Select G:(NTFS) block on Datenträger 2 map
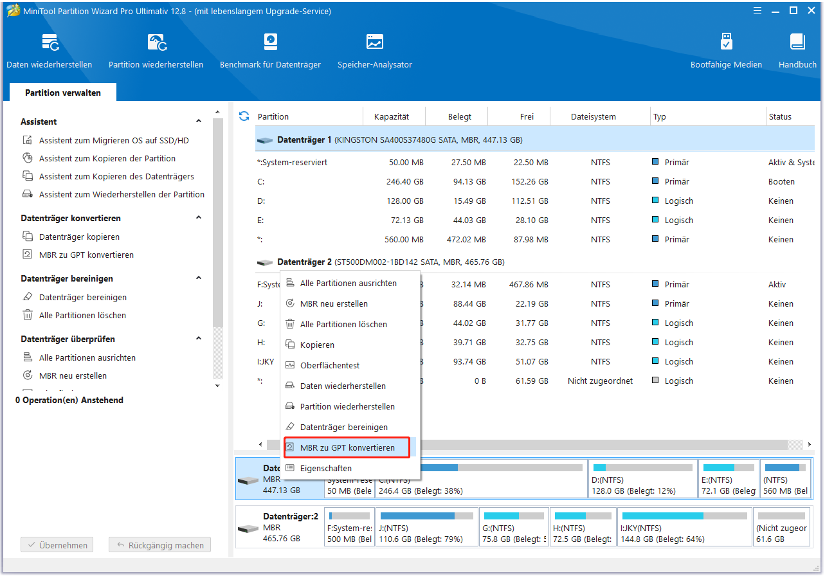Viewport: 825px width, 576px height. (x=513, y=527)
